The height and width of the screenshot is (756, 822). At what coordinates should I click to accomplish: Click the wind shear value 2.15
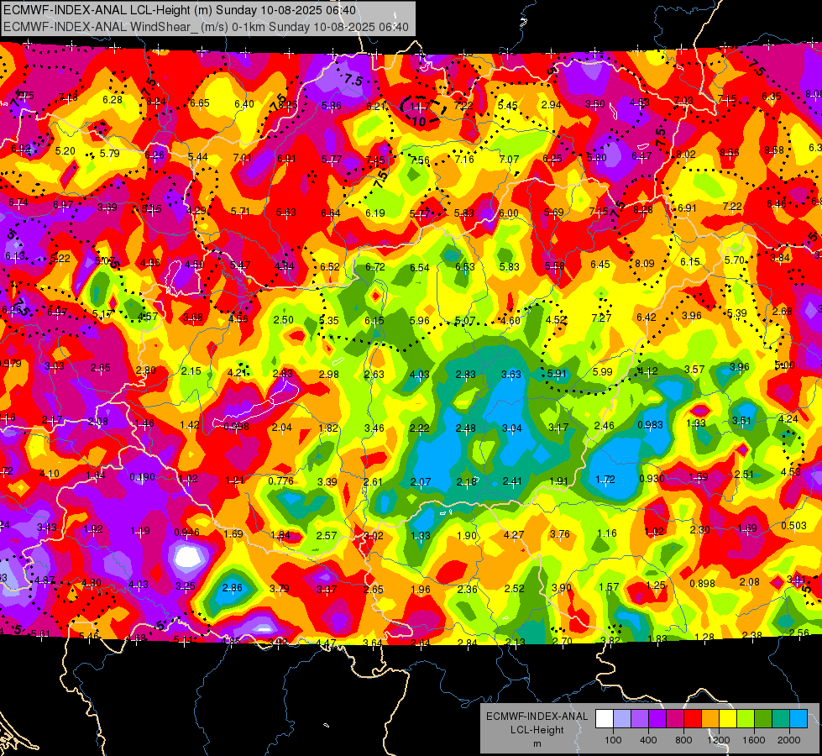point(191,371)
